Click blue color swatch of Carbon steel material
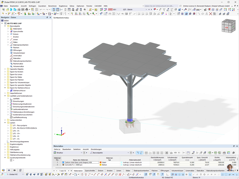Viewport: 239px width, 179px height. click(63, 162)
